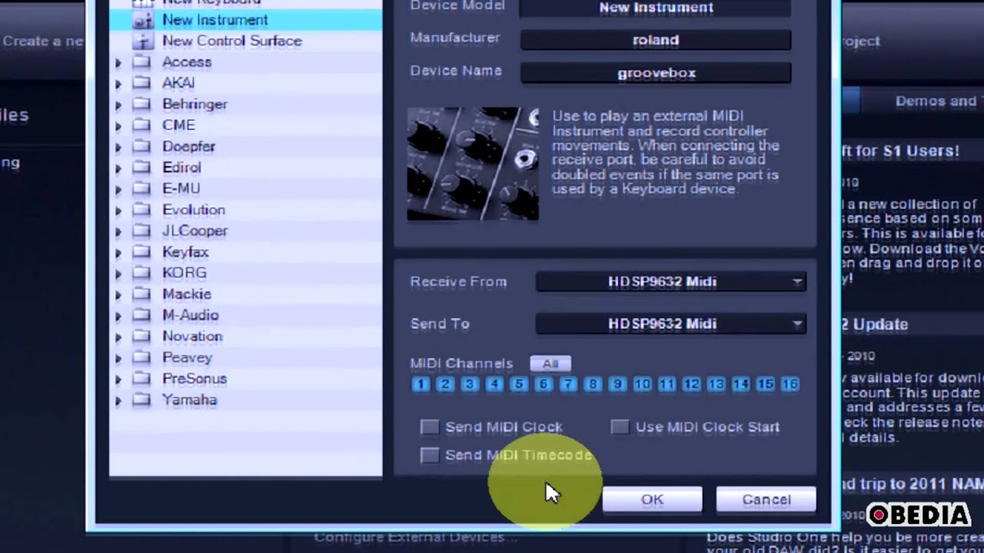Expand the AKAI manufacturer folder arrow
Image resolution: width=984 pixels, height=553 pixels.
click(x=118, y=84)
